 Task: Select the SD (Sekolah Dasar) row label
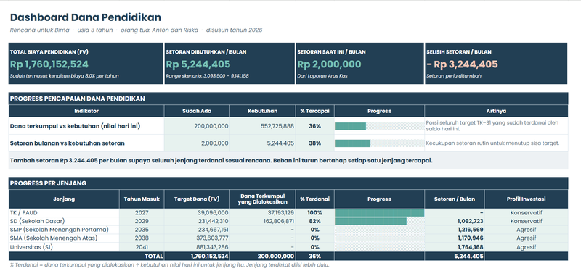(x=37, y=221)
